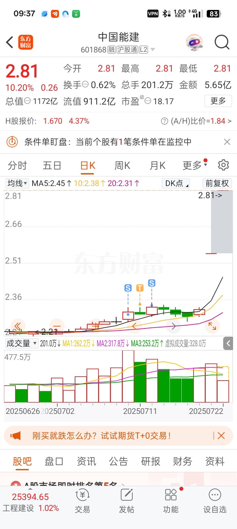The width and height of the screenshot is (237, 529).
Task: Tap the 20250711 date label
Action: pos(140,411)
